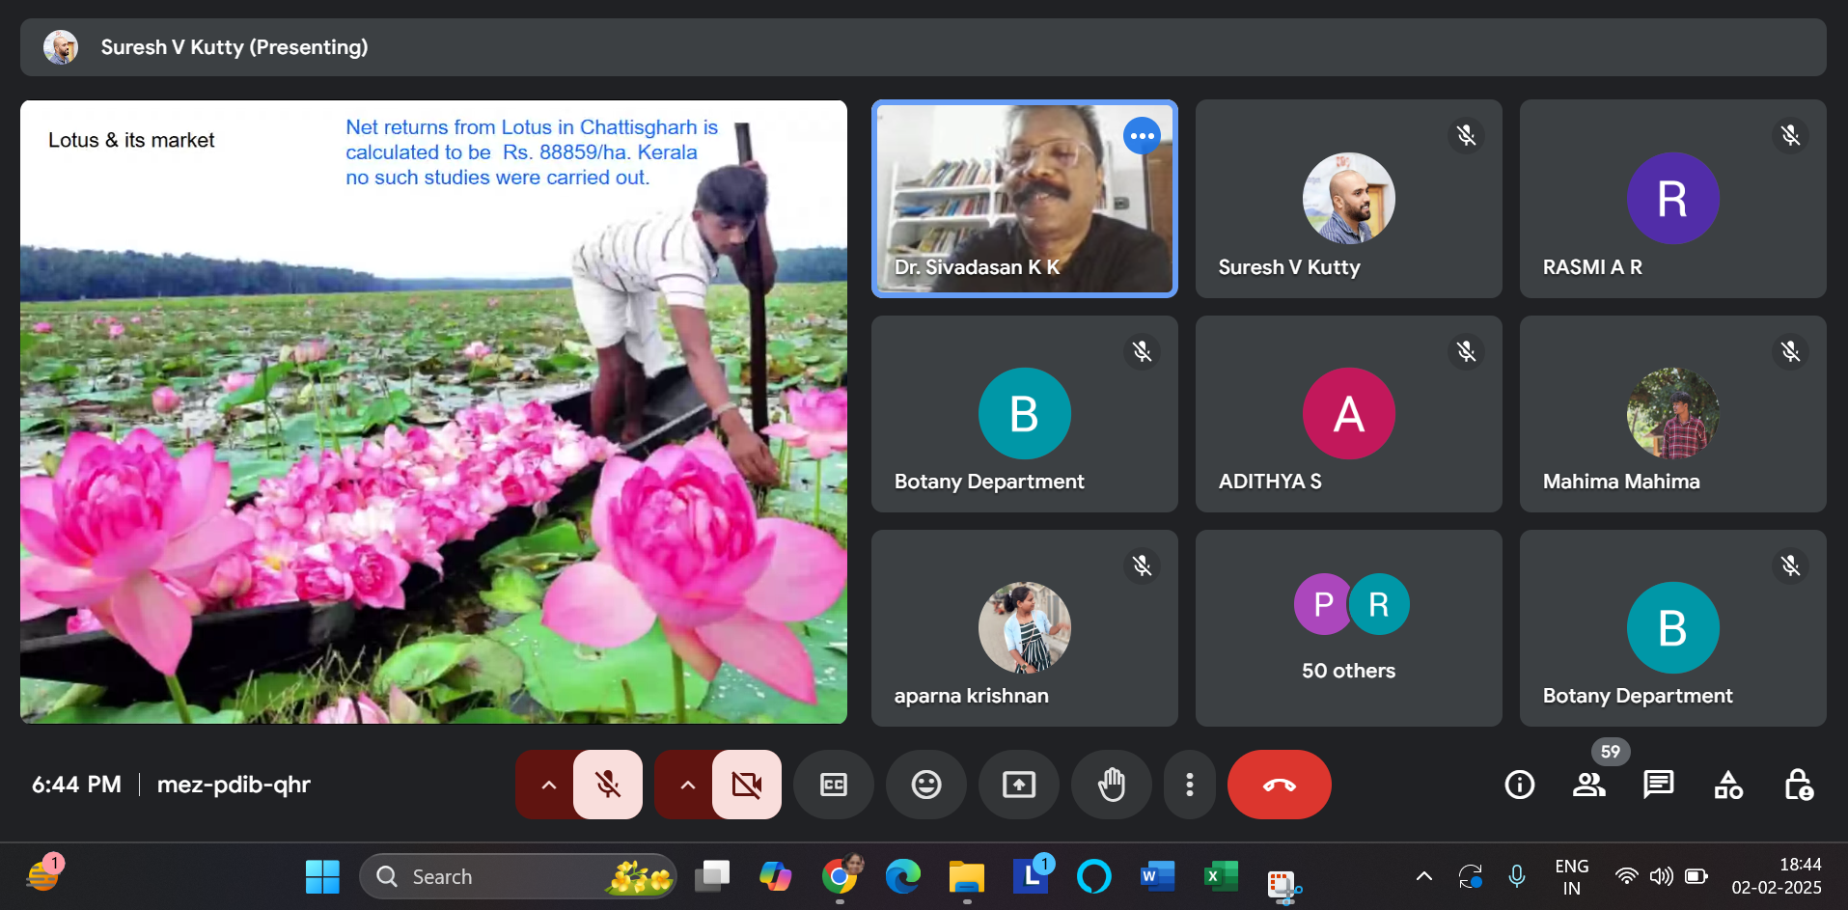Image resolution: width=1848 pixels, height=910 pixels.
Task: Open the emoji reactions button
Action: point(926,785)
